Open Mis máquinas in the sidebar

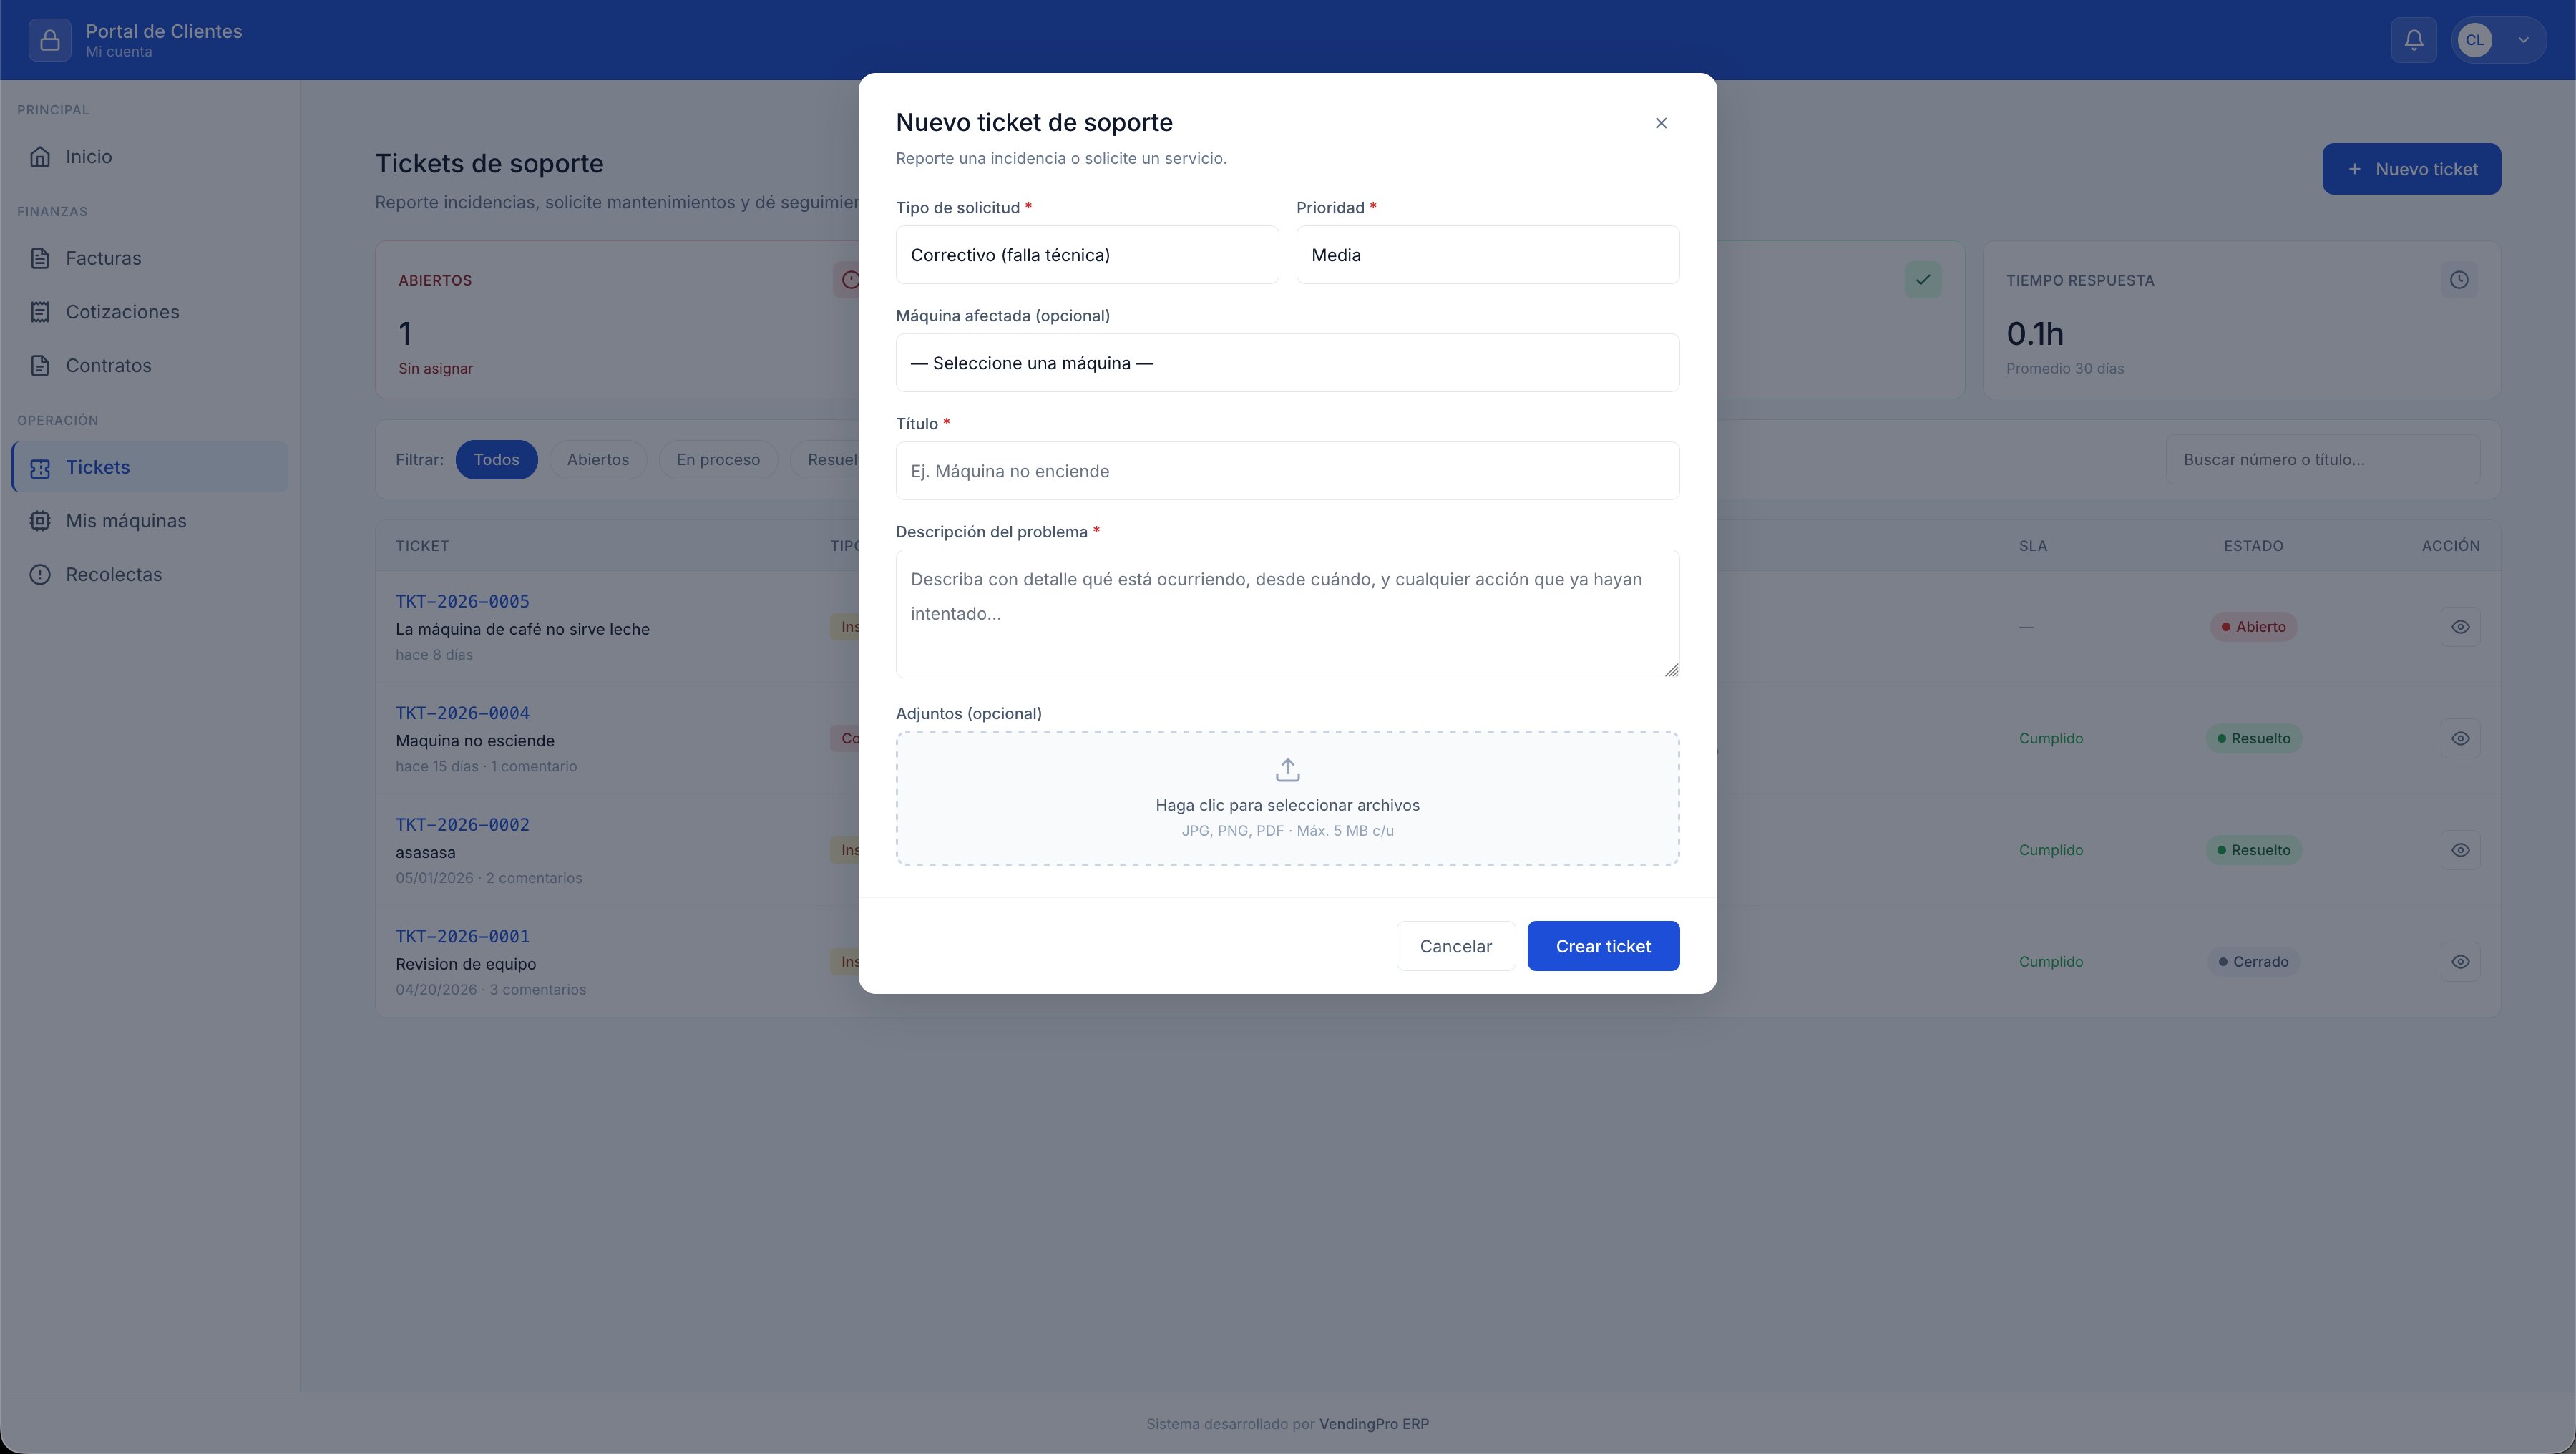coord(150,521)
